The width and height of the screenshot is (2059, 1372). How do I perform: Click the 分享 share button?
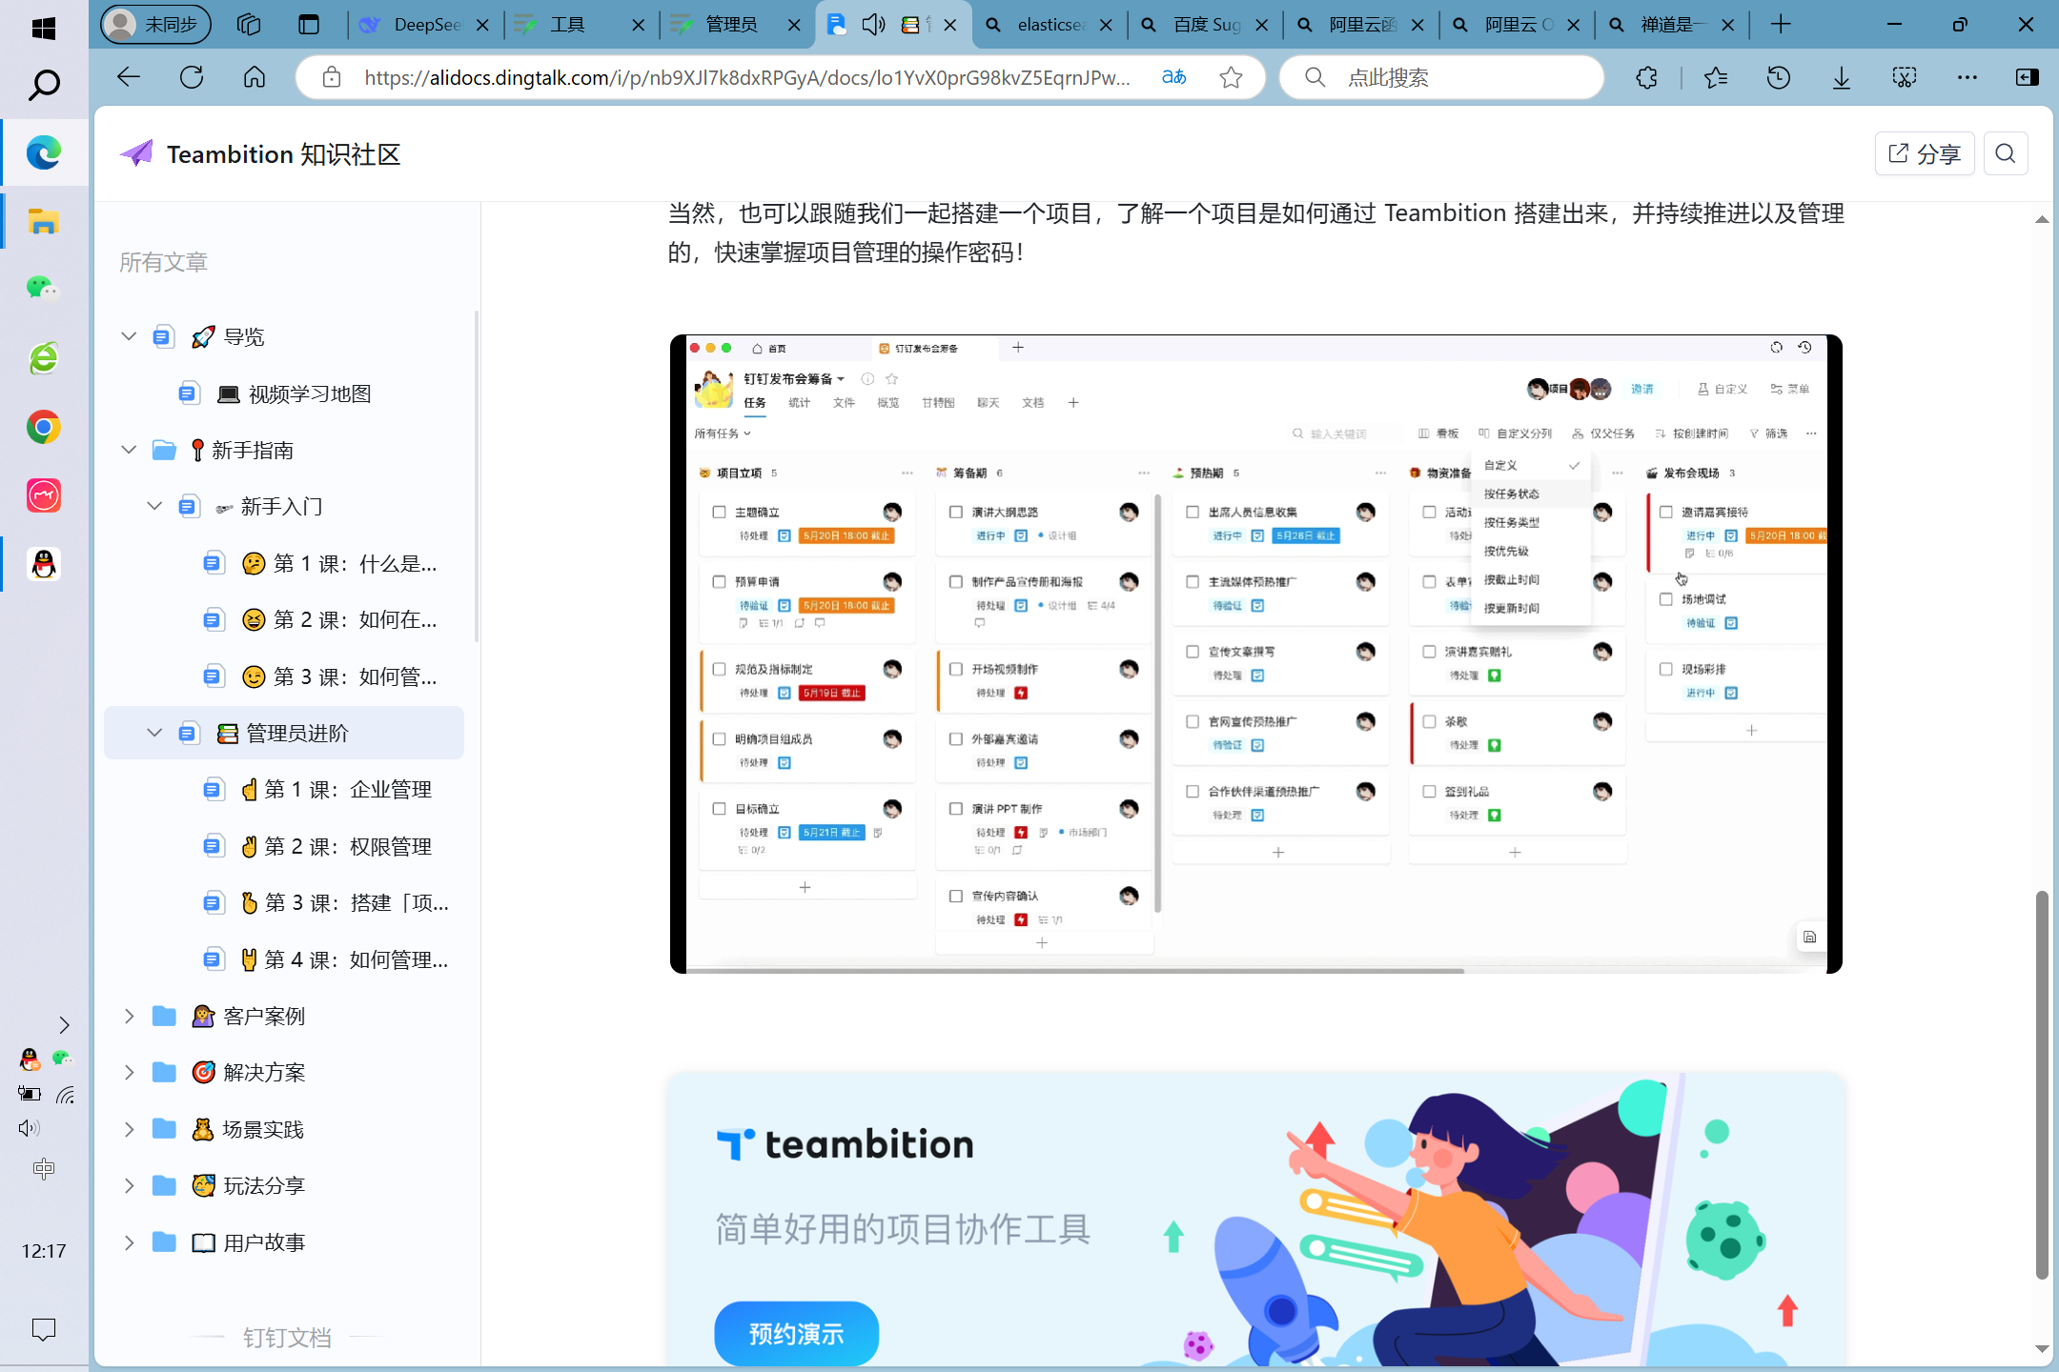tap(1925, 153)
